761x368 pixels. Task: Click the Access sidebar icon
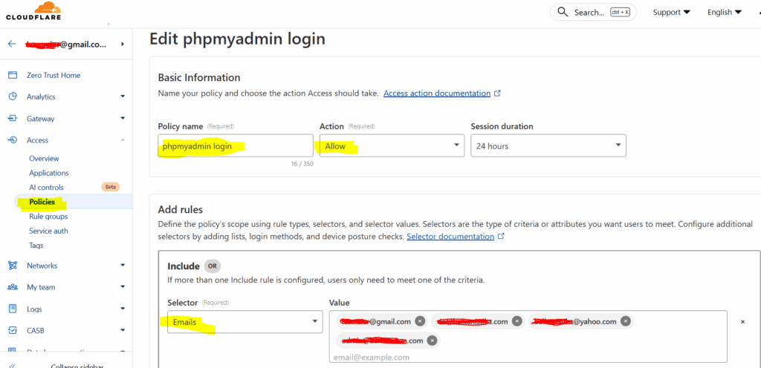(13, 140)
